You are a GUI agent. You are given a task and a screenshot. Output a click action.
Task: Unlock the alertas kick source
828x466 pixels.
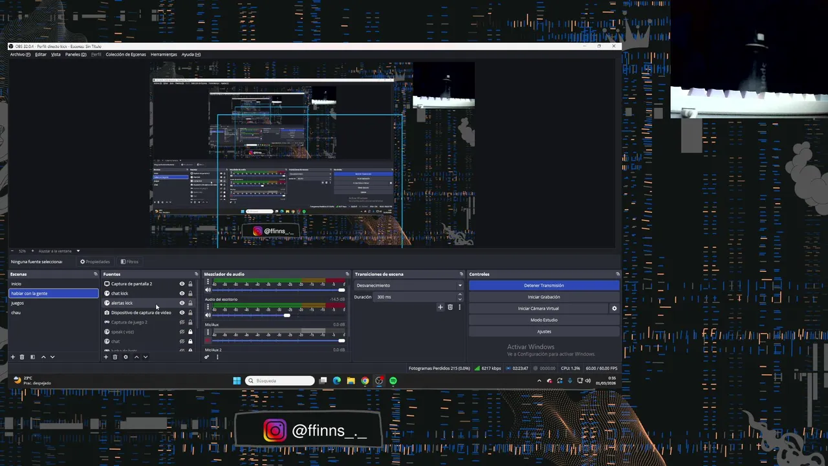(x=190, y=303)
